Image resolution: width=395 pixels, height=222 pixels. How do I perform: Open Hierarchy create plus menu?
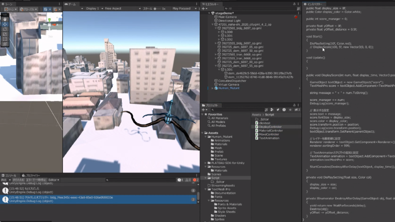[204, 8]
